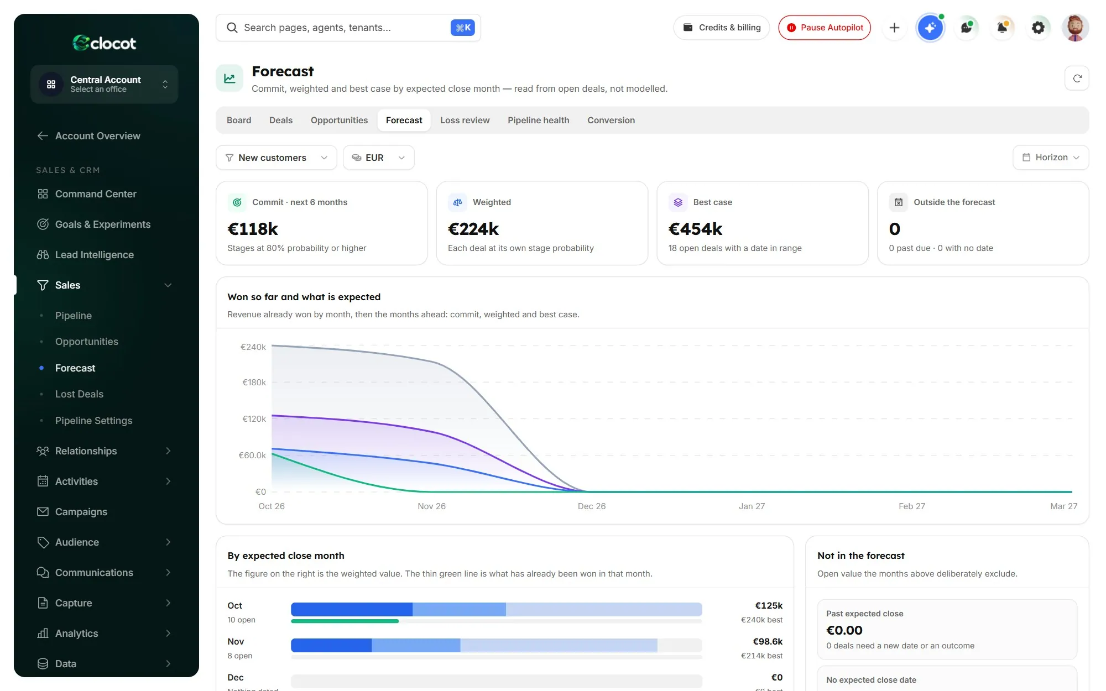The image size is (1106, 691).
Task: Switch to the Loss review tab
Action: pyautogui.click(x=465, y=121)
